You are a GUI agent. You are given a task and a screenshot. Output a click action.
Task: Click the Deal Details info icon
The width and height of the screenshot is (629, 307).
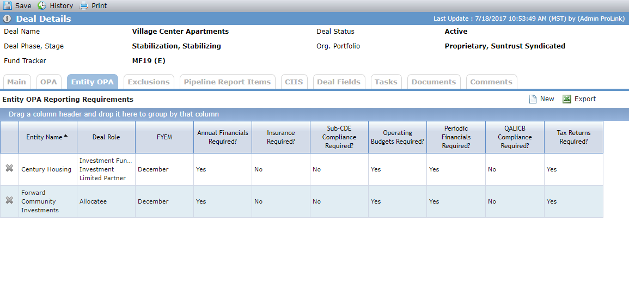(7, 19)
